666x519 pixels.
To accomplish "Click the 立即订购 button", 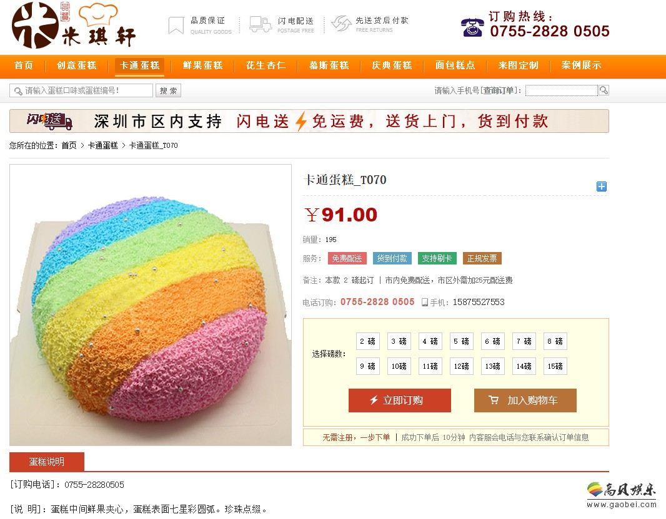I will click(x=400, y=400).
